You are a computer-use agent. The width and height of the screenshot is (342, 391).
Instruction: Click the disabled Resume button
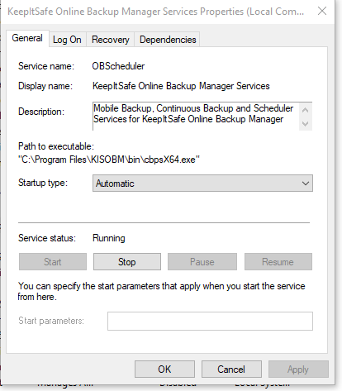tap(278, 262)
